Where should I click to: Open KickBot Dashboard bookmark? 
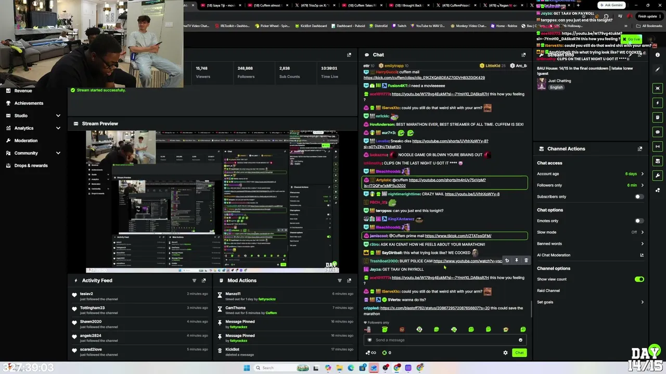311,26
